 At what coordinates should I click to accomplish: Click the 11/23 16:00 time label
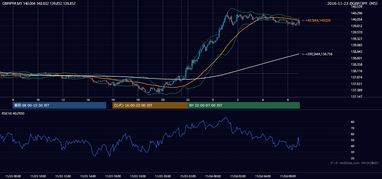tap(113, 176)
